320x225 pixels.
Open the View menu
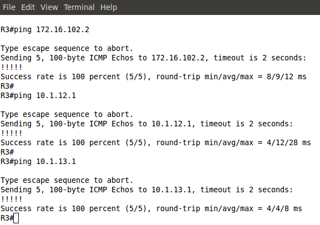coord(49,7)
